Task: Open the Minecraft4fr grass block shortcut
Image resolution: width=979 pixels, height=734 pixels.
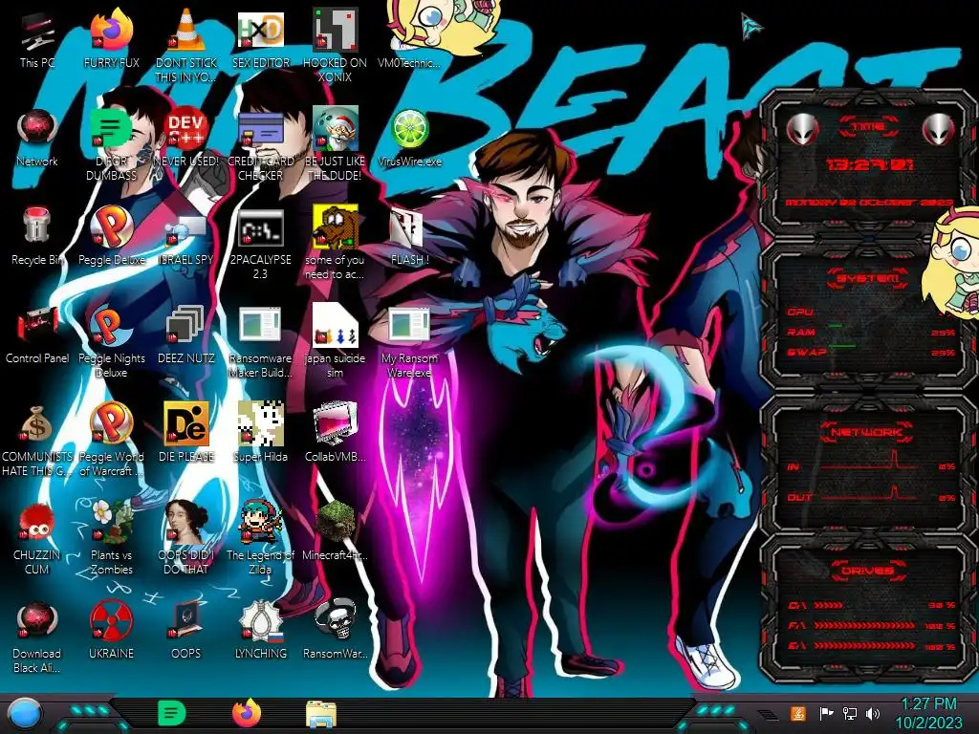Action: (336, 530)
